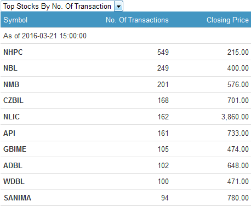Open the SANIMA stock symbol
This screenshot has width=251, height=207.
point(18,198)
